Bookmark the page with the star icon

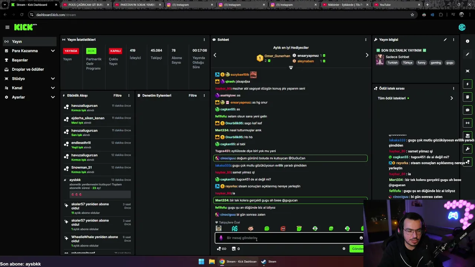point(412,15)
